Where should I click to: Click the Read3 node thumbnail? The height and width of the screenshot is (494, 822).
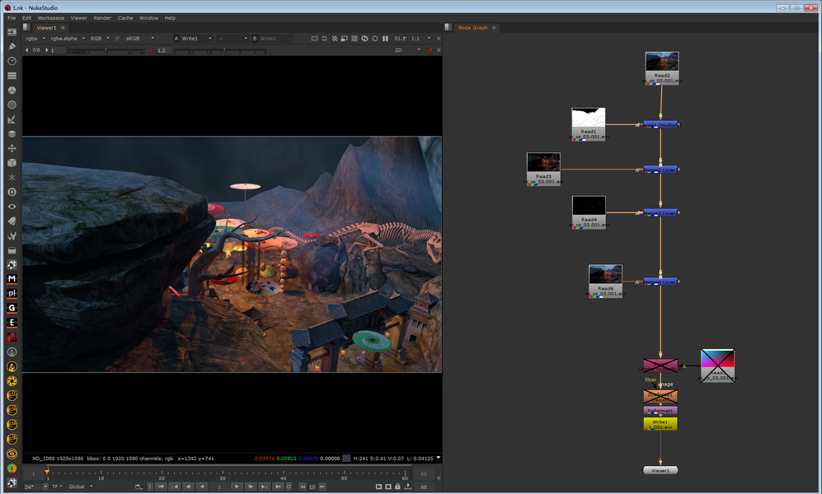coord(543,162)
